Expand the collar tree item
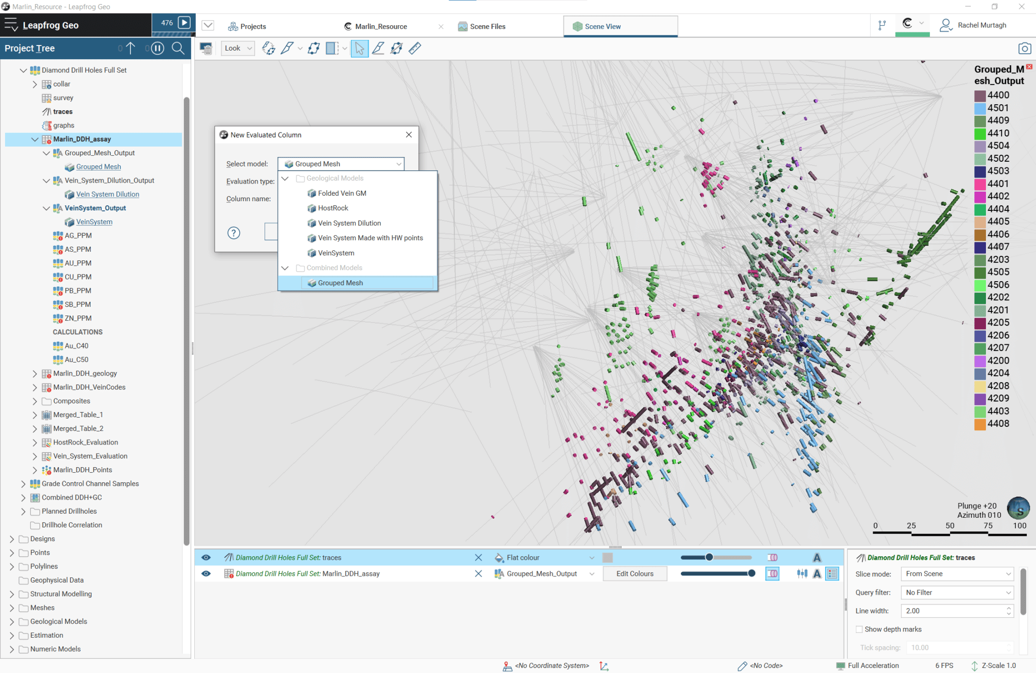Image resolution: width=1036 pixels, height=673 pixels. coord(35,84)
